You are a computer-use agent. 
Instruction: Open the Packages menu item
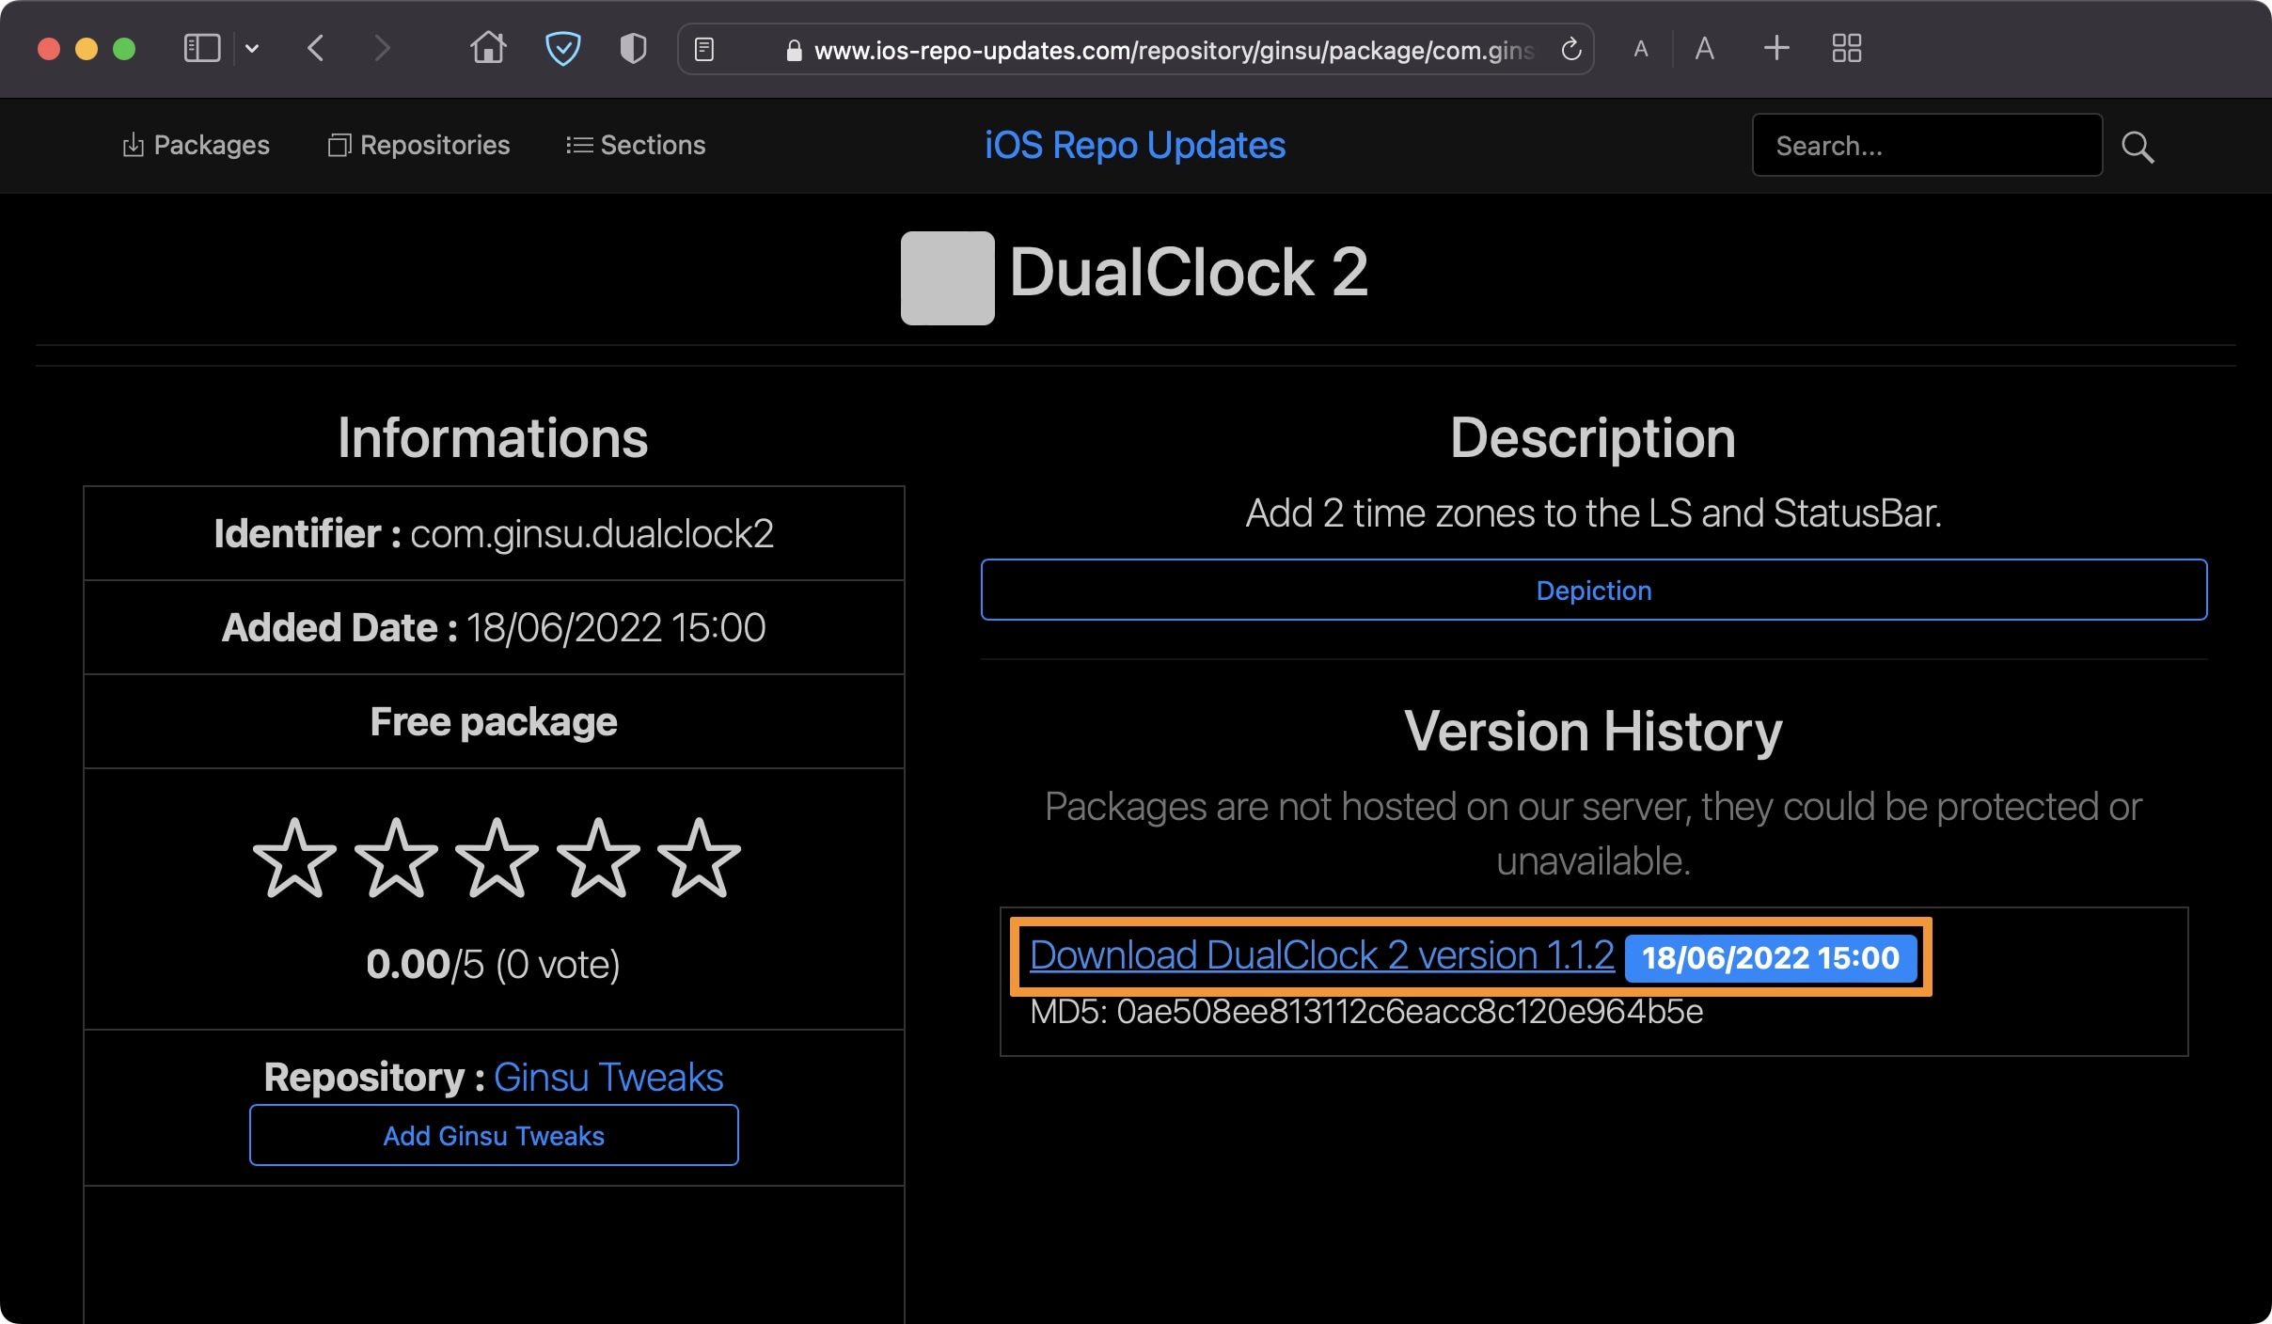(196, 145)
